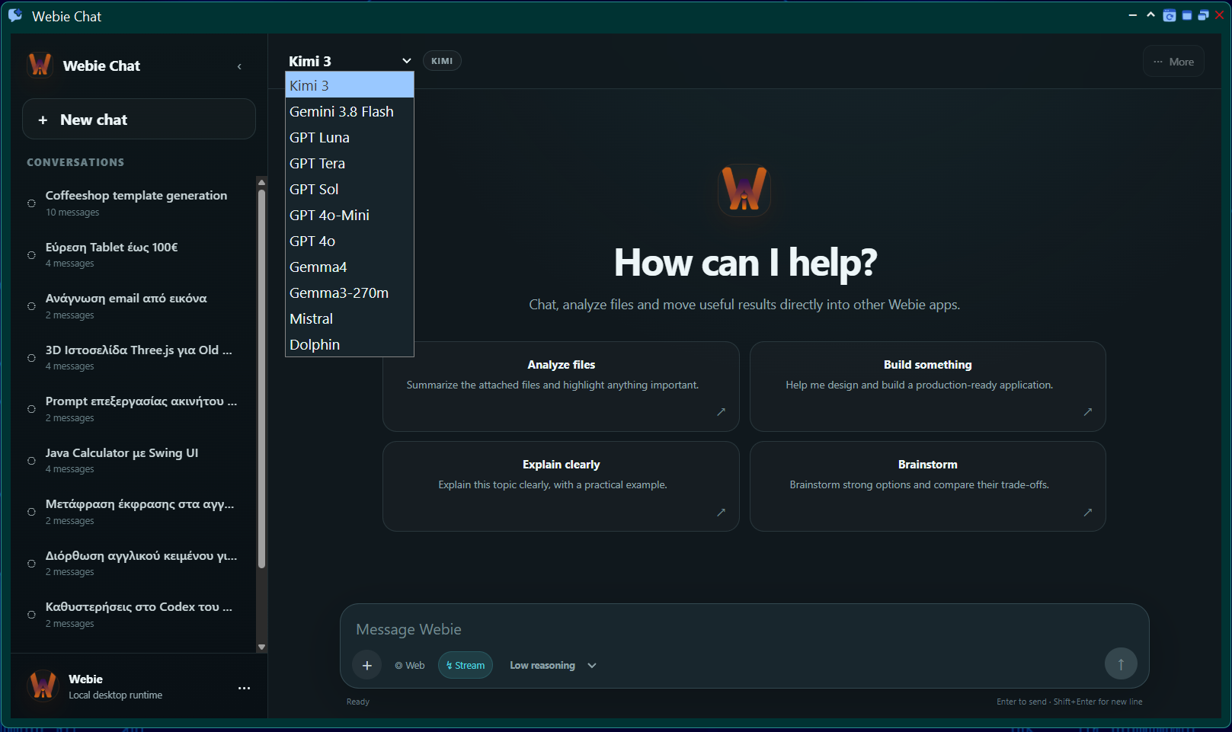Click the scroll-down arrow of the conversations list
The image size is (1232, 732).
pyautogui.click(x=261, y=647)
